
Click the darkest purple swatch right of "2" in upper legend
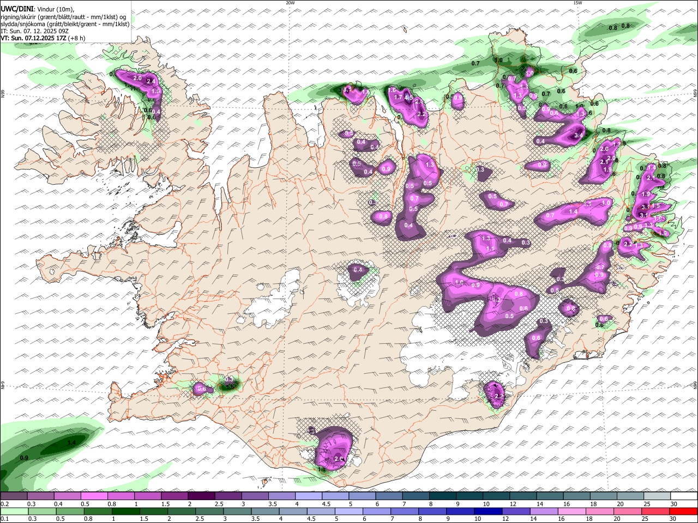click(x=201, y=496)
